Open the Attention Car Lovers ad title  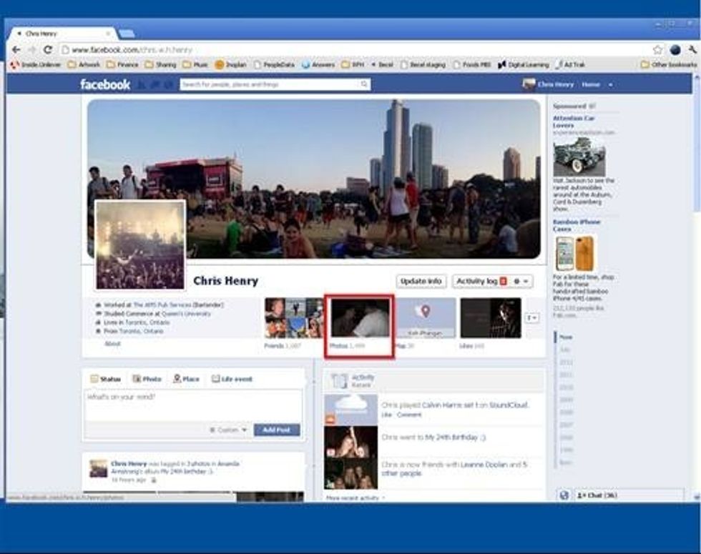click(574, 122)
